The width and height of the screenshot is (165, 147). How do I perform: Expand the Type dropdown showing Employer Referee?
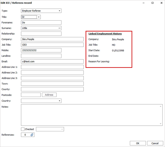59,11
